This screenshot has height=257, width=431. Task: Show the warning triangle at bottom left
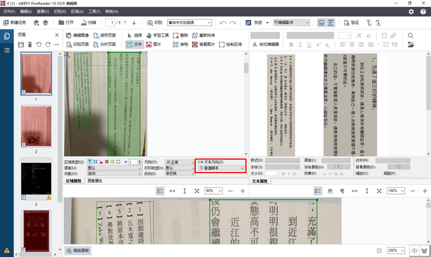click(7, 251)
